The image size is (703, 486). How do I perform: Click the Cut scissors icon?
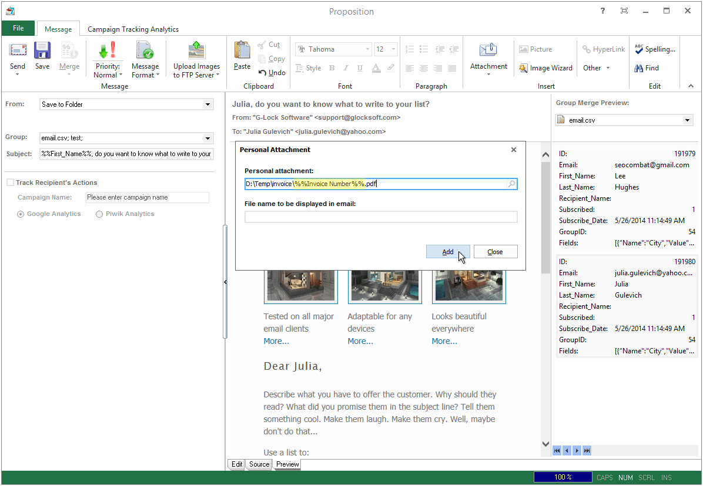coord(262,45)
